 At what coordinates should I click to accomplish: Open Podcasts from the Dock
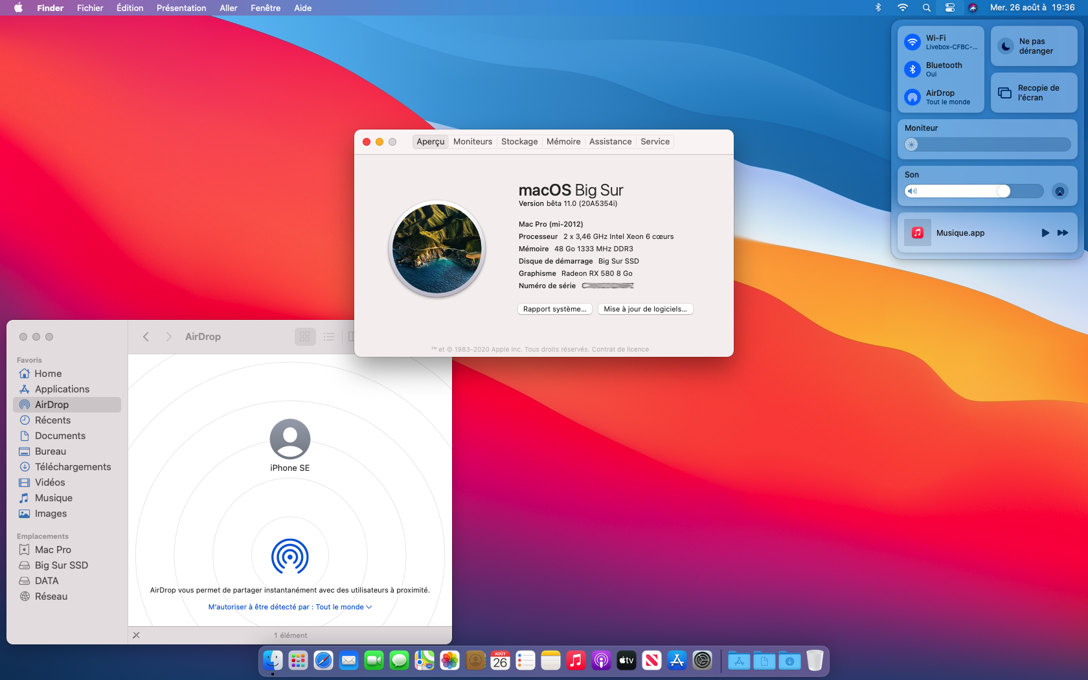(x=601, y=661)
